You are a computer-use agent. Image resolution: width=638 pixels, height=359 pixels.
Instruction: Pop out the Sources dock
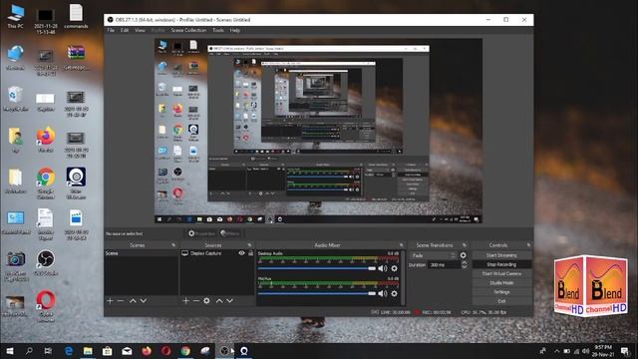pyautogui.click(x=250, y=245)
